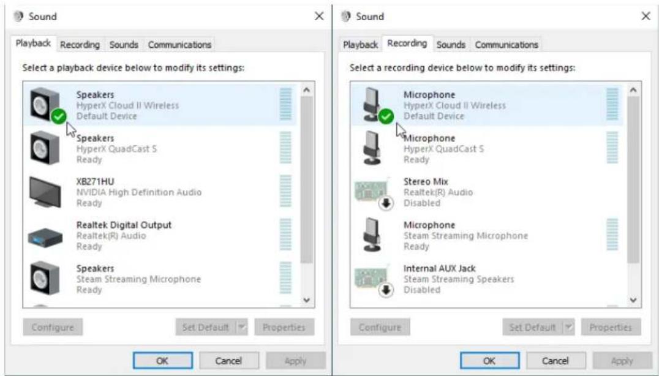Click Apply in the Recording window
The height and width of the screenshot is (376, 659).
[x=622, y=361]
